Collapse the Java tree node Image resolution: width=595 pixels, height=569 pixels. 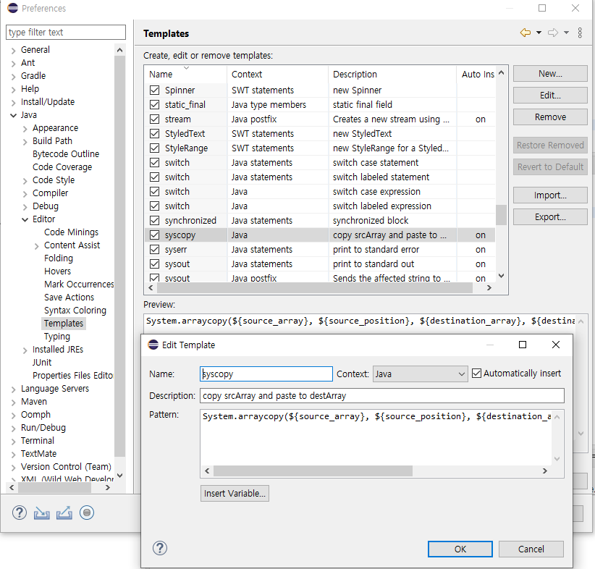pyautogui.click(x=14, y=115)
